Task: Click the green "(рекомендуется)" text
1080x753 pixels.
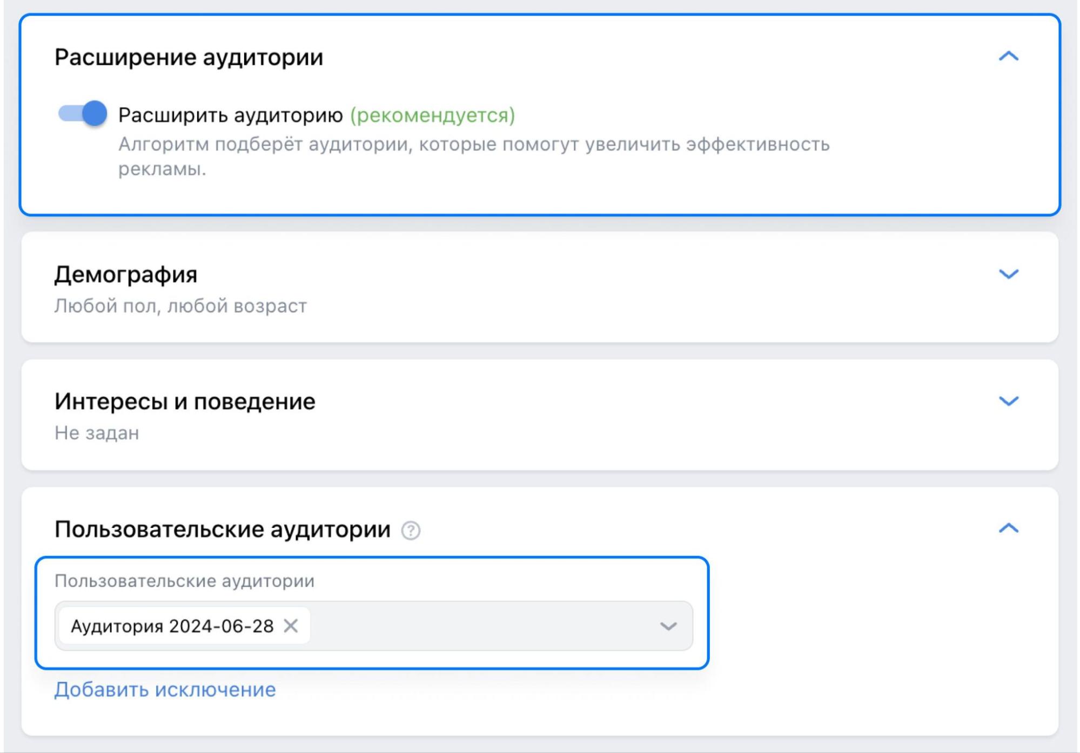Action: (432, 115)
